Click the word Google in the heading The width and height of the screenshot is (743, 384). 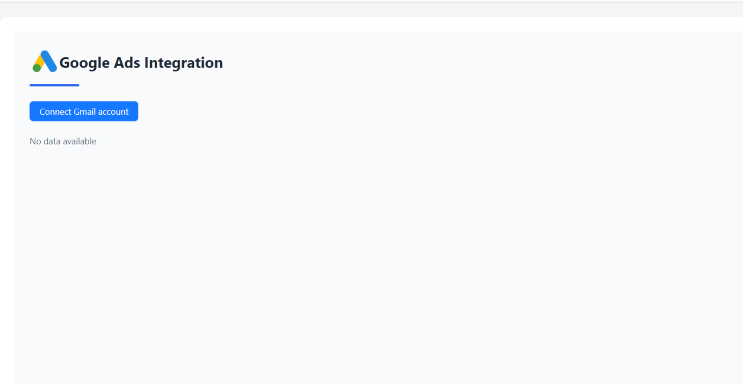(x=84, y=63)
